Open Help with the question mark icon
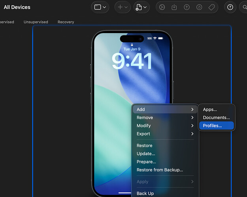Screen dimensions: 247x197 [x=230, y=7]
